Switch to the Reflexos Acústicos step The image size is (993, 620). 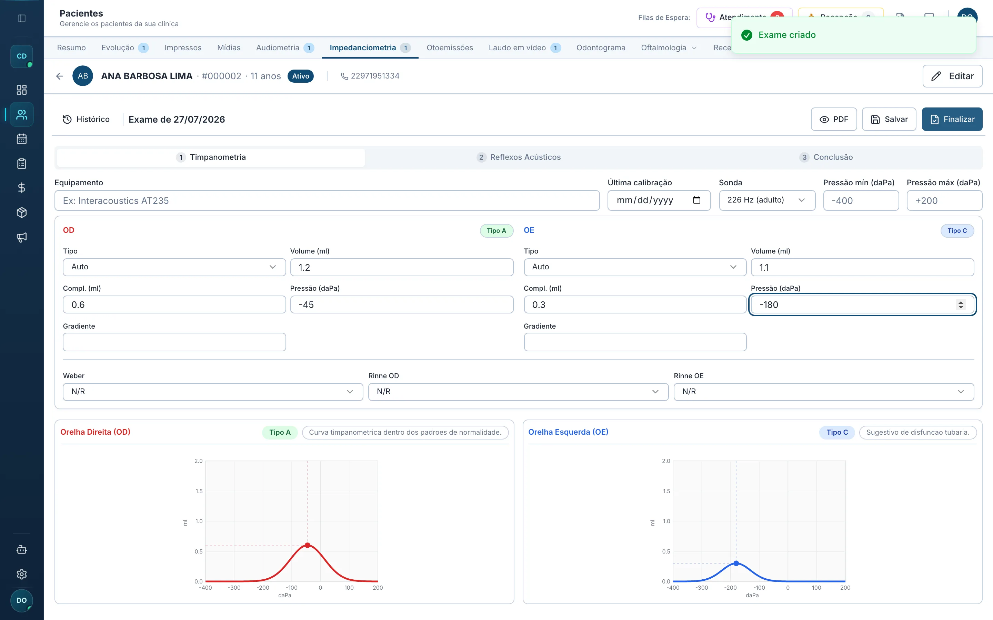tap(519, 157)
